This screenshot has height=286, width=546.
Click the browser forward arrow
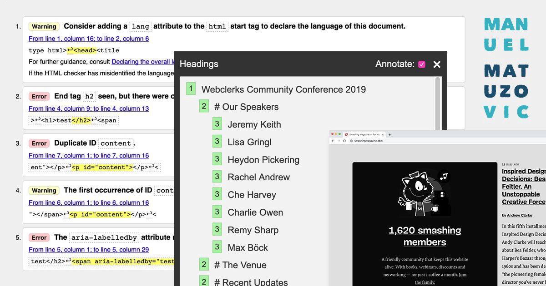pyautogui.click(x=339, y=141)
